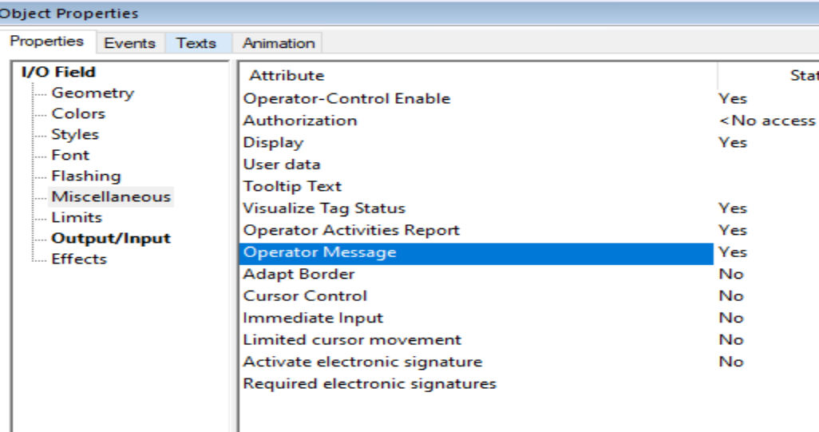Screen dimensions: 819x432
Task: Open the Output/Input property group
Action: pyautogui.click(x=111, y=238)
